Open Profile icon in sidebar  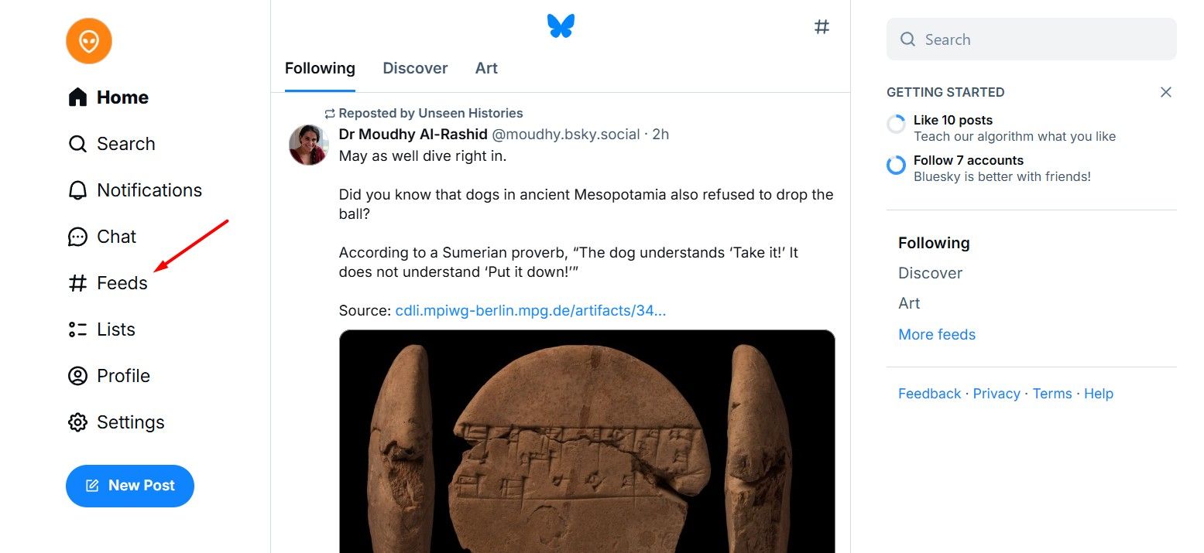77,376
